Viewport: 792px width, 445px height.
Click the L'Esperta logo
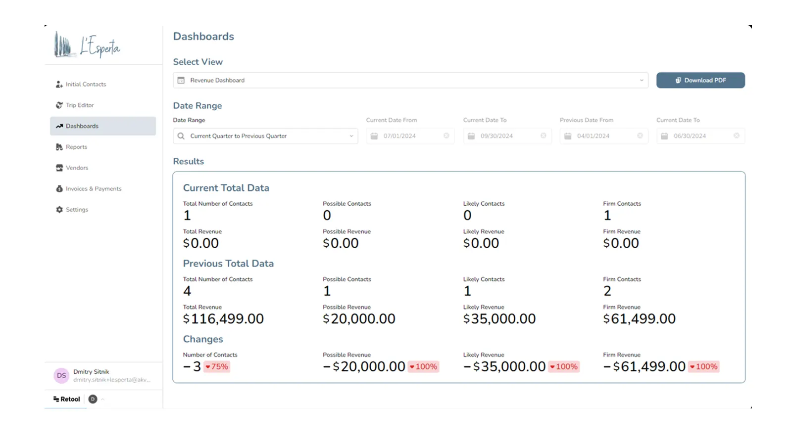coord(87,45)
